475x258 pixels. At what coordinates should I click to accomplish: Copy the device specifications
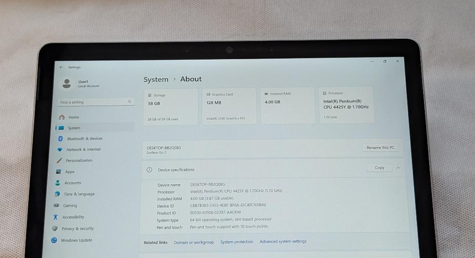pyautogui.click(x=379, y=167)
